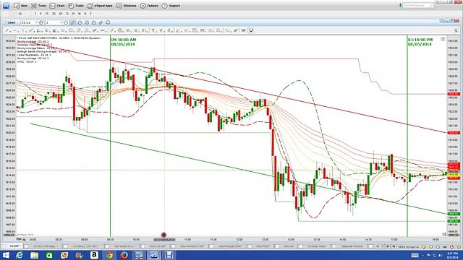Click the refresh icon left of the interval buttons
This screenshot has height=260, width=463.
point(20,14)
